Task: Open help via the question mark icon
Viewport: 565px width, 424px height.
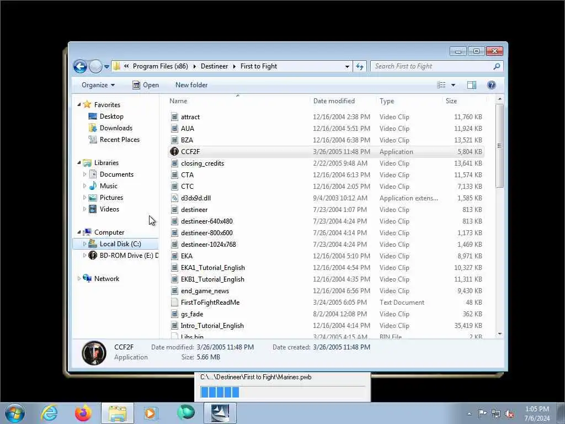Action: (x=491, y=85)
